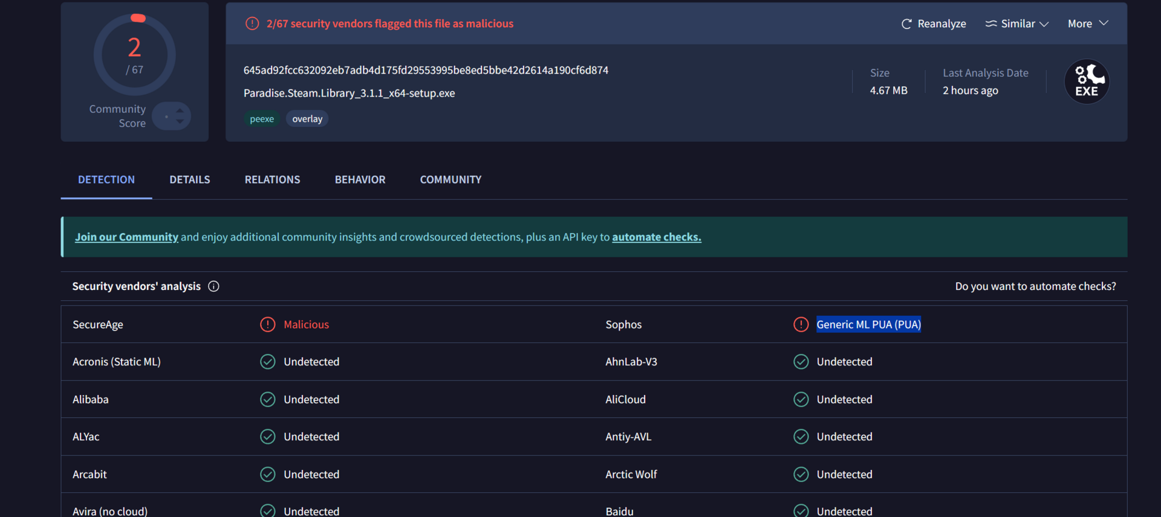The height and width of the screenshot is (517, 1161).
Task: Click the green check icon for Alibaba
Action: [x=267, y=399]
